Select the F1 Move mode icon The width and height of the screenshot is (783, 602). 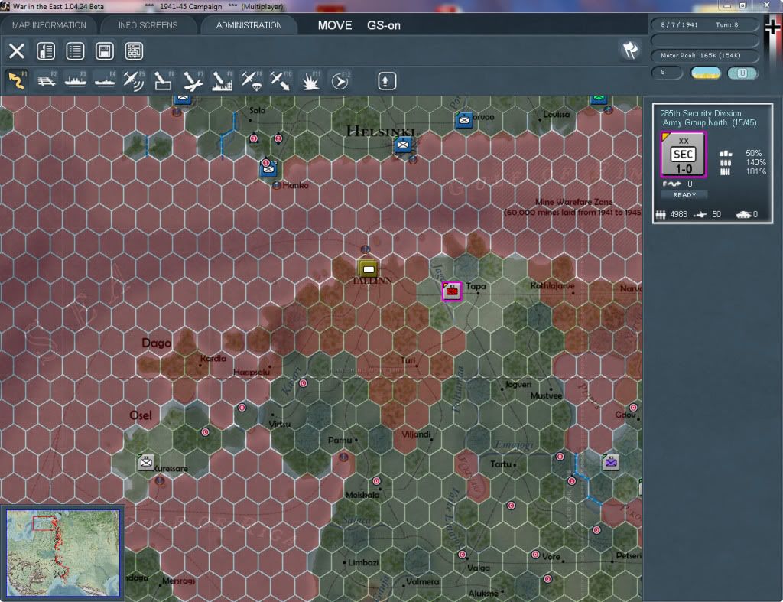click(x=17, y=80)
